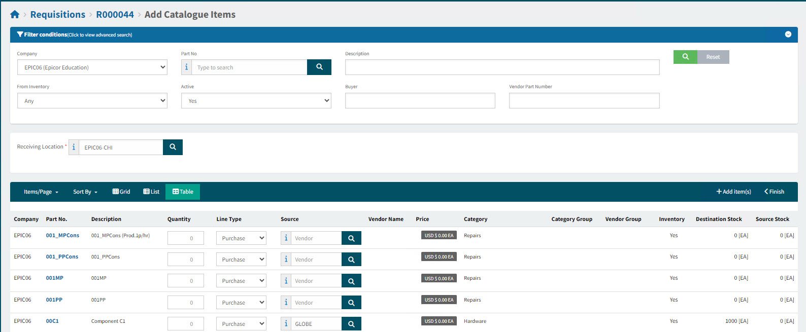Open the Sort By menu
806x332 pixels.
pos(85,192)
